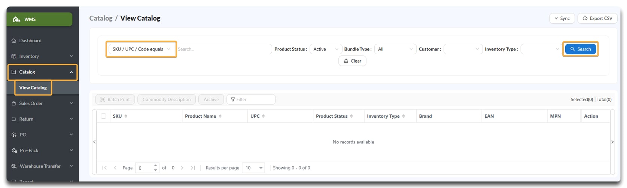
Task: Click the Return arrow icon in sidebar
Action: pyautogui.click(x=14, y=119)
